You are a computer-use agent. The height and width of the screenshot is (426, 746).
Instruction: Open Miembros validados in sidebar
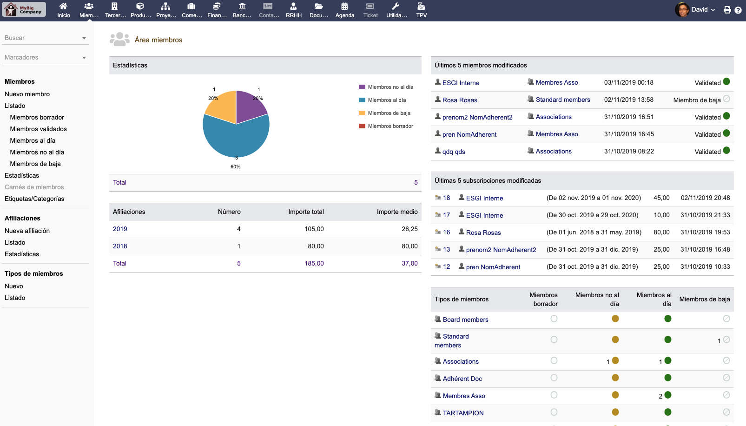39,129
